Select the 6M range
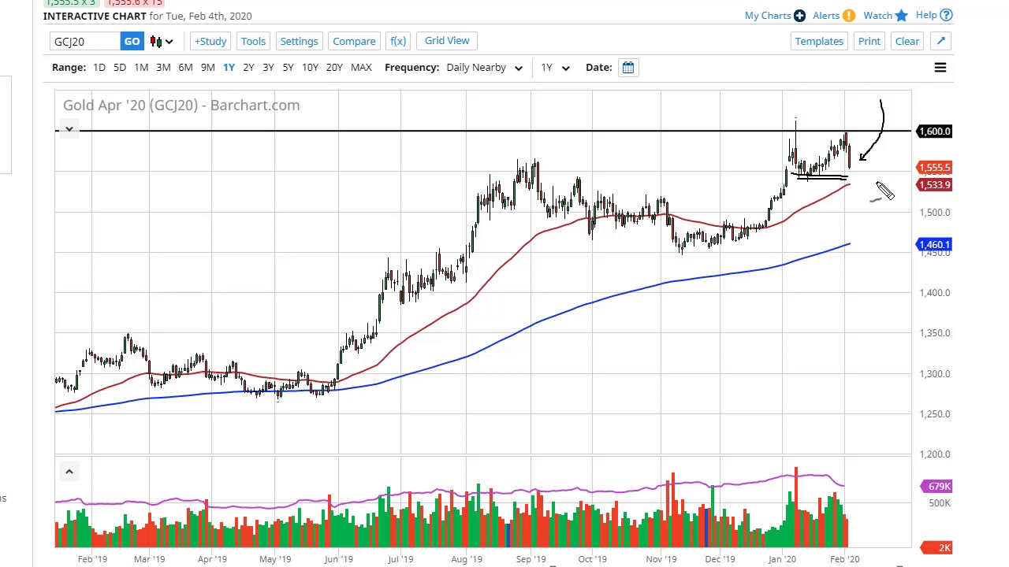The height and width of the screenshot is (567, 1009). pos(185,68)
